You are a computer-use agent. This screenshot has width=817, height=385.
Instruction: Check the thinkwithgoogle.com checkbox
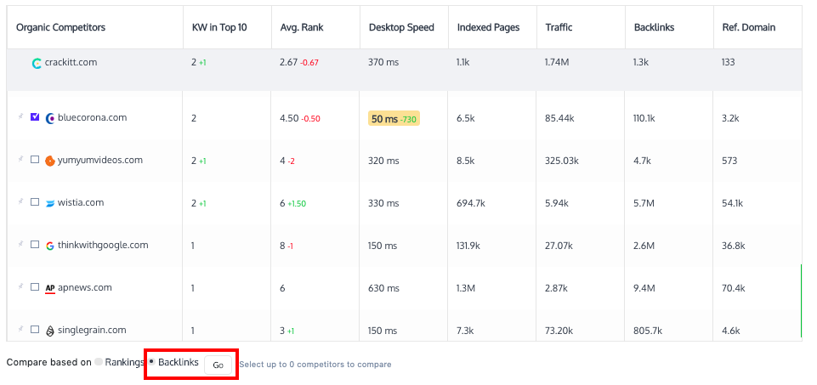(35, 245)
